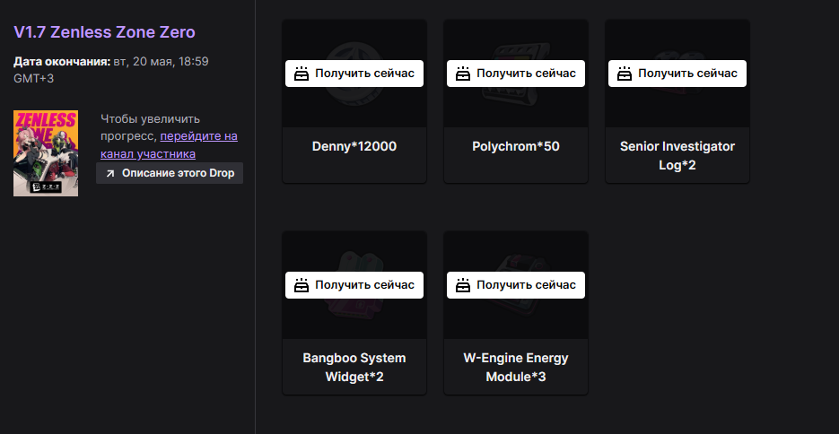The width and height of the screenshot is (839, 434).
Task: Open the 'Описание этого Drop' description button
Action: (x=170, y=173)
